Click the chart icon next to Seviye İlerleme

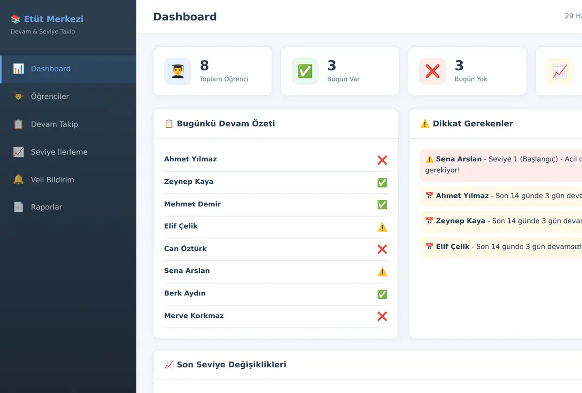(x=18, y=152)
